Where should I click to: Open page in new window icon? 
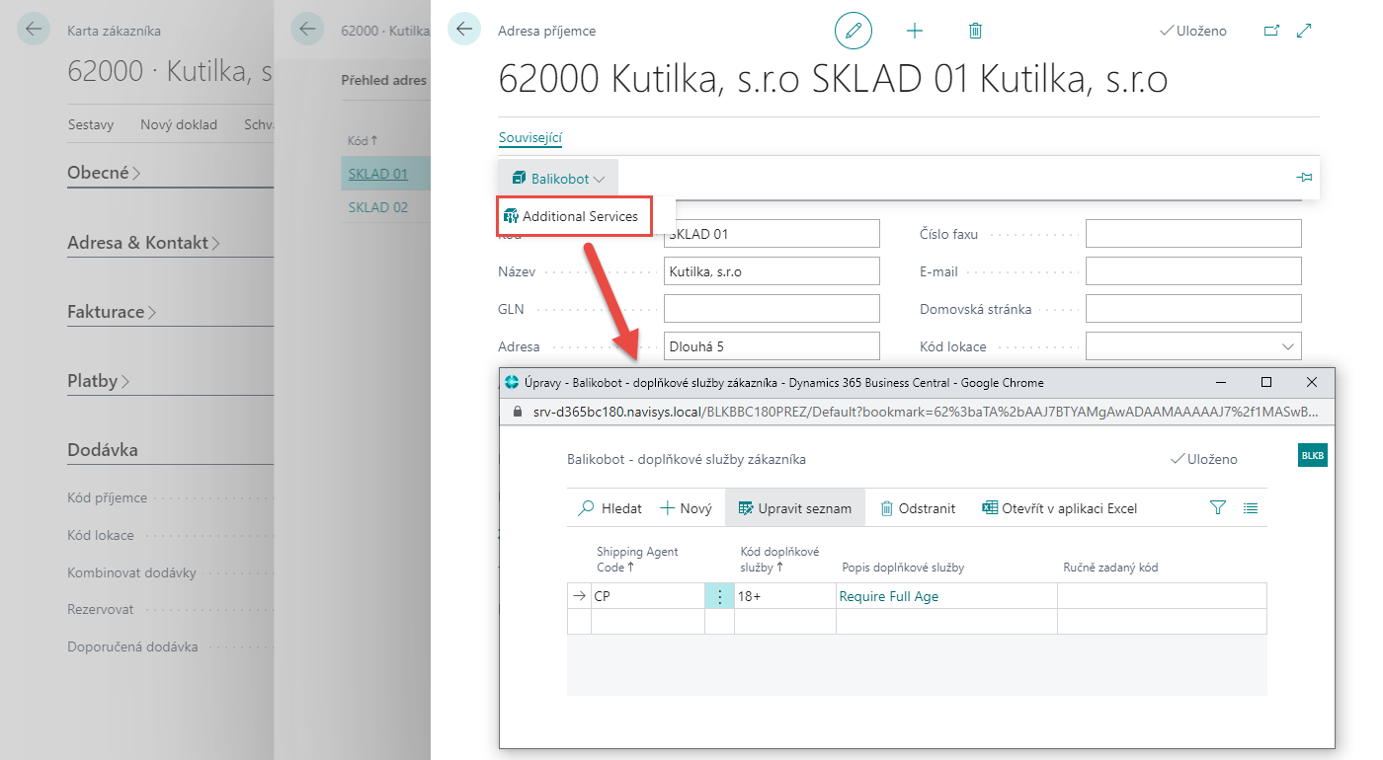click(1271, 31)
